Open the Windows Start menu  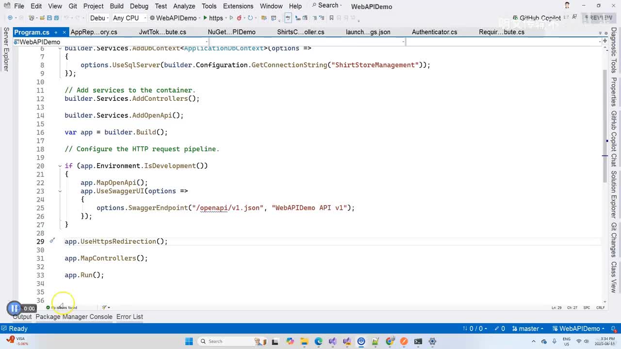(x=189, y=341)
